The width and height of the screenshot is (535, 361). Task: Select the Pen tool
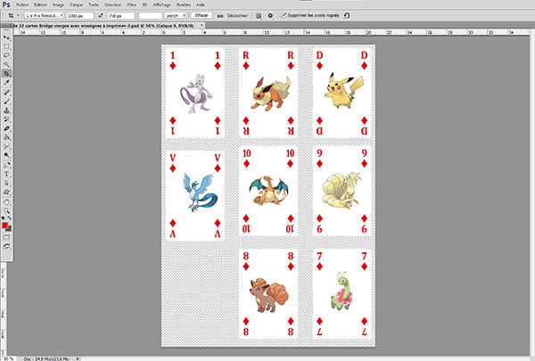[x=6, y=165]
